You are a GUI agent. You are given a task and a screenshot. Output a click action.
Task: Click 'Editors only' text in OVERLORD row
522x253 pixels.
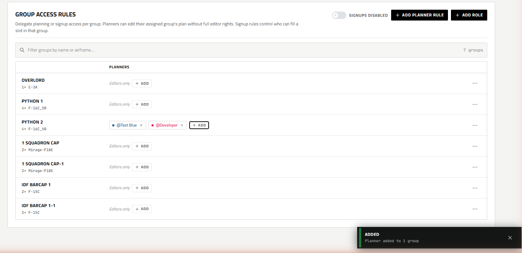(x=120, y=84)
